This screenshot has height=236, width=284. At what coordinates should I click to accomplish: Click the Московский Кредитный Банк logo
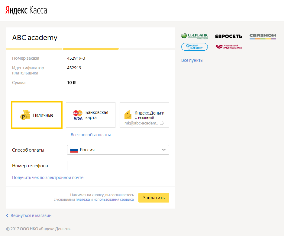229,47
